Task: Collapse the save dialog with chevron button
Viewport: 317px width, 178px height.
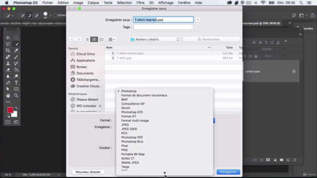Action: pyautogui.click(x=198, y=20)
